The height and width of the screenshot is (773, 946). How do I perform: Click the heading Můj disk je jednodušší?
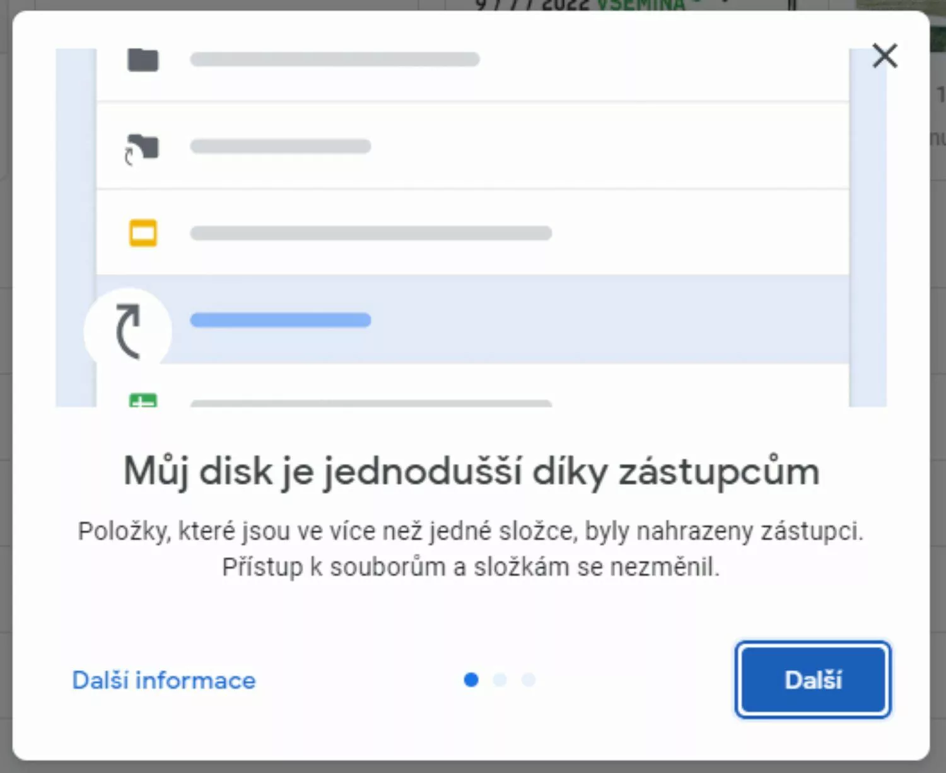pos(323,471)
